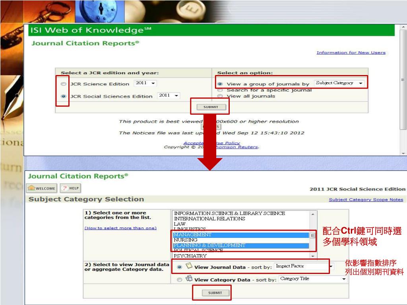
Task: Select the View Category Data radio button
Action: coord(179,280)
